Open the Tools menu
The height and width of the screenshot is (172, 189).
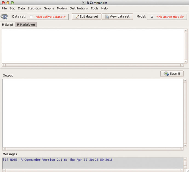[x=94, y=8]
